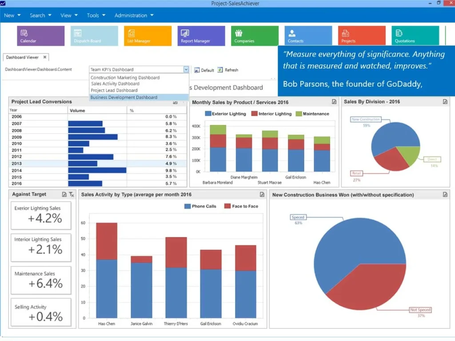Click the export icon on Sales By Division panel

[x=444, y=102]
